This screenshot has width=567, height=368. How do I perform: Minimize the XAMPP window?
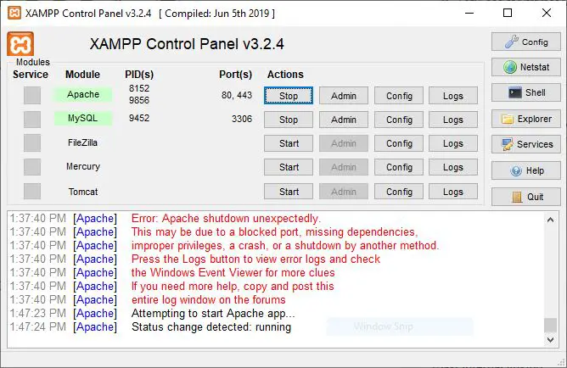tap(469, 13)
